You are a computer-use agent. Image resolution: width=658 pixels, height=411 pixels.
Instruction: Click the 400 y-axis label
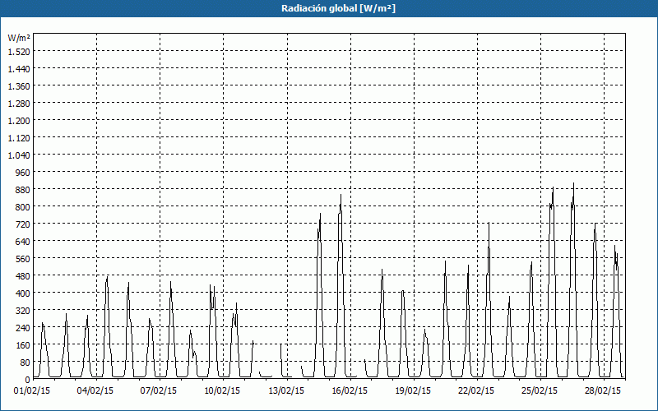tap(23, 293)
